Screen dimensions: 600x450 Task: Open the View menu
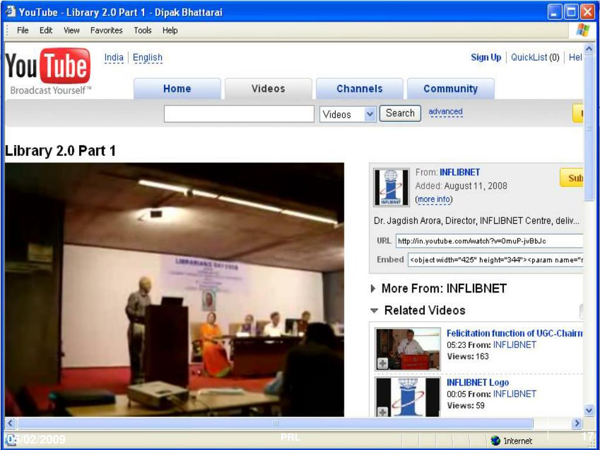tap(71, 30)
